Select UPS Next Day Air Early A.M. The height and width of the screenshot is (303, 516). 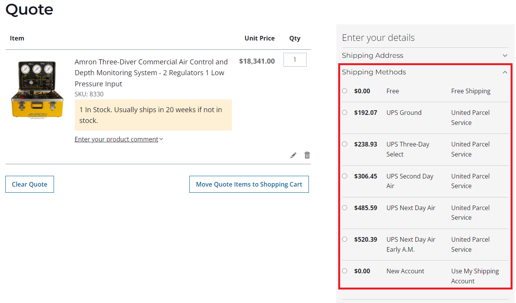[x=345, y=239]
